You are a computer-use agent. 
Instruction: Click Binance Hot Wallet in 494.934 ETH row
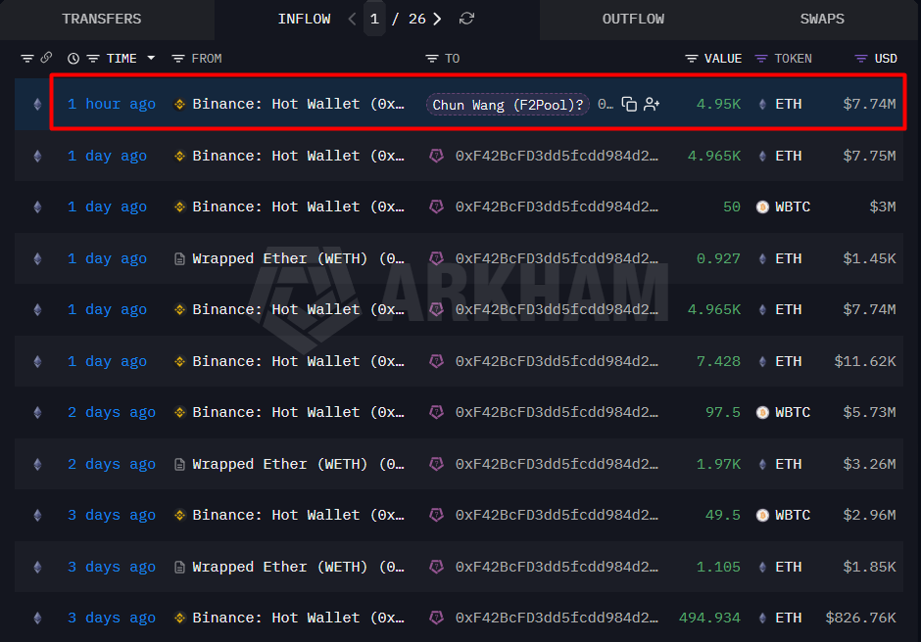pyautogui.click(x=299, y=618)
